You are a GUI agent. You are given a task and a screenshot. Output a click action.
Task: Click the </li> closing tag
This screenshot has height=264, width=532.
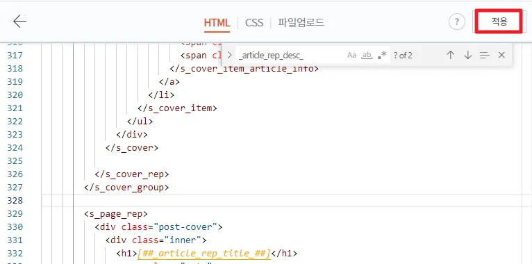click(x=161, y=94)
